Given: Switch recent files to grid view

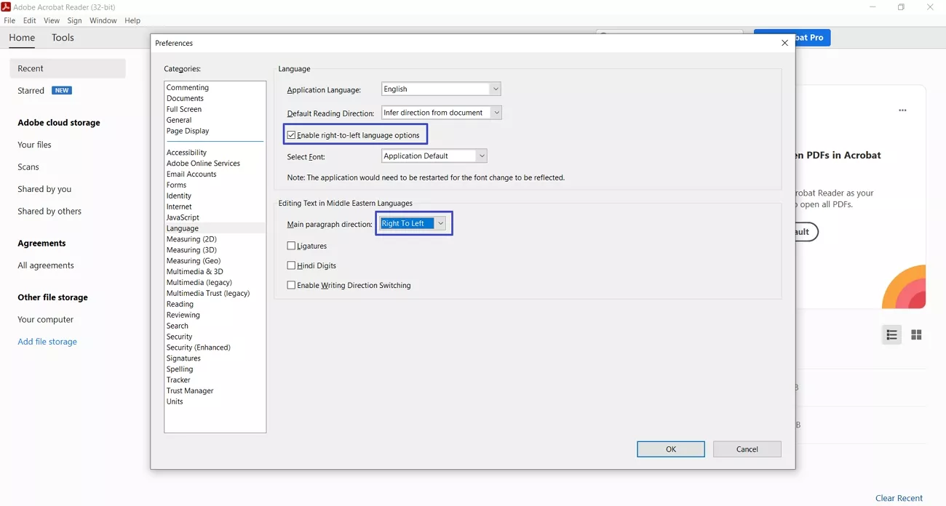Looking at the screenshot, I should (x=916, y=334).
